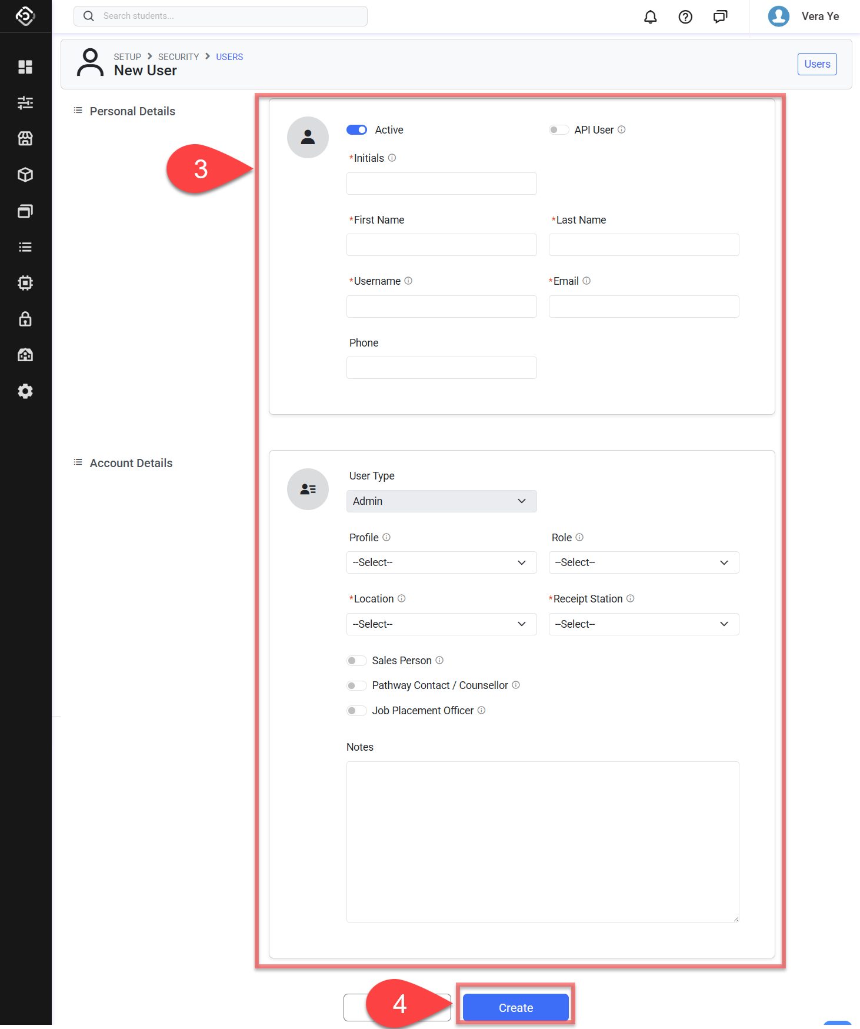Focus the Search students field
860x1029 pixels.
pos(221,16)
